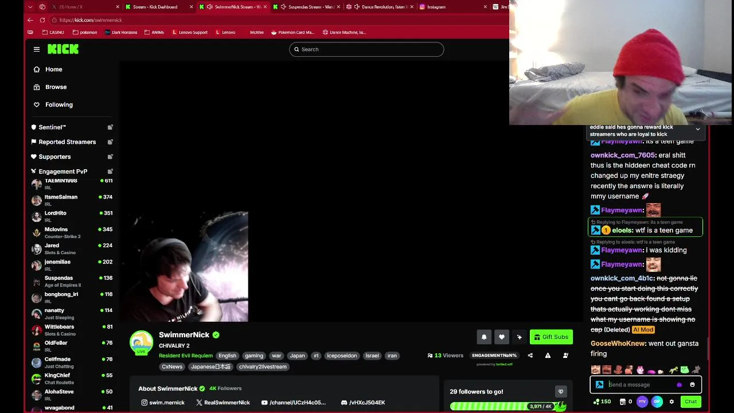Collapse the pinned chat message chevron
The image size is (734, 413).
coord(698,129)
